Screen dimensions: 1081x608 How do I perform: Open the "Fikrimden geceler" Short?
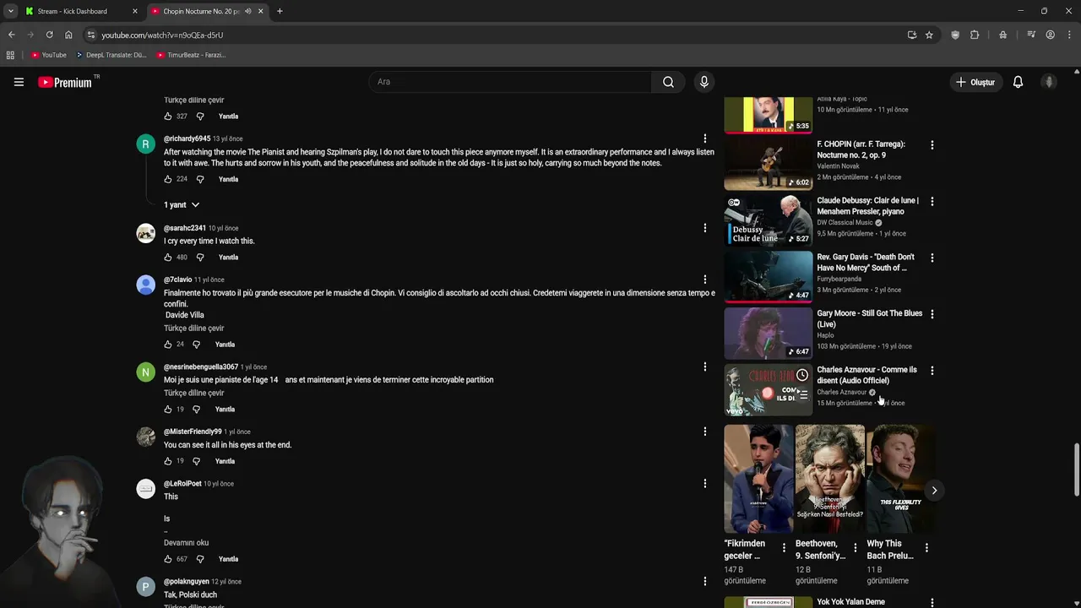pos(758,479)
